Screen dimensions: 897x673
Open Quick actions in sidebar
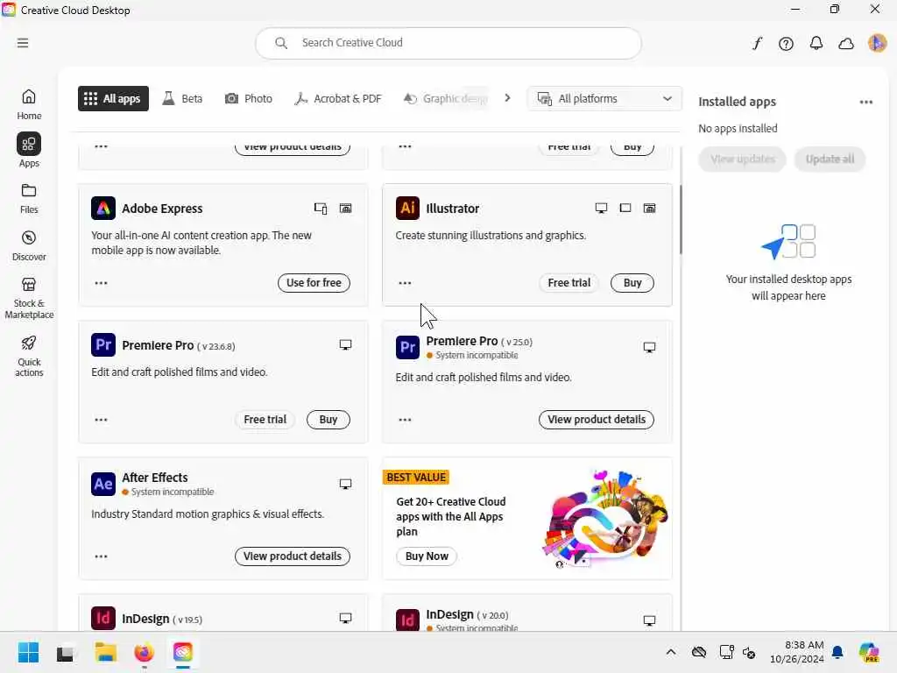[29, 356]
